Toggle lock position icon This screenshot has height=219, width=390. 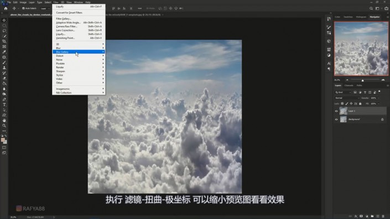[x=351, y=103]
